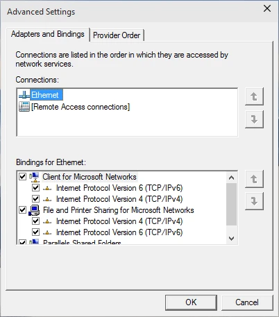Move the selected binding up

(254, 179)
